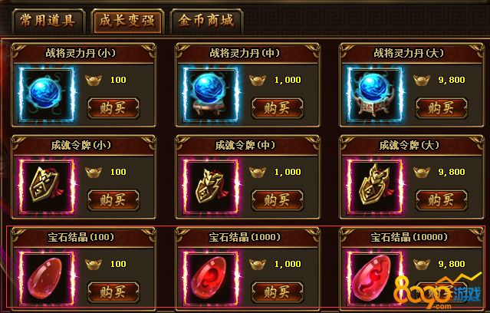The width and height of the screenshot is (490, 313).
Task: Select the 战将灵力丹(中) orb icon
Action: [211, 94]
